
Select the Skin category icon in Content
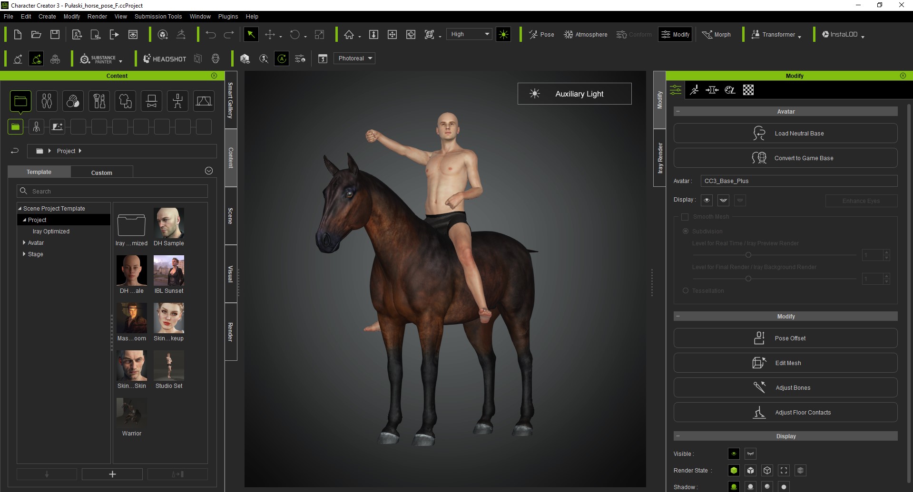[x=73, y=101]
